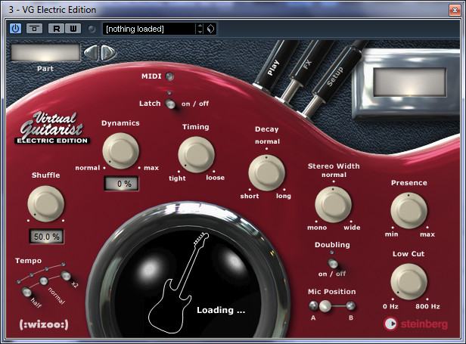Click the editor-to-instrument channel button beside power

[34, 29]
